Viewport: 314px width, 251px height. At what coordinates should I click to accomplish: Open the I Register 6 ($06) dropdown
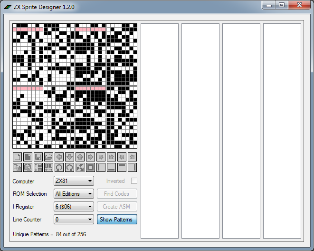point(74,207)
